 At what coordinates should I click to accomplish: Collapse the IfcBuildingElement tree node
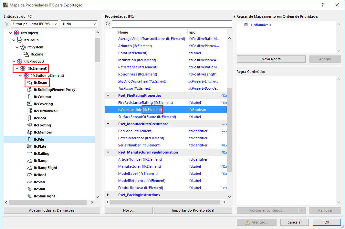click(20, 75)
